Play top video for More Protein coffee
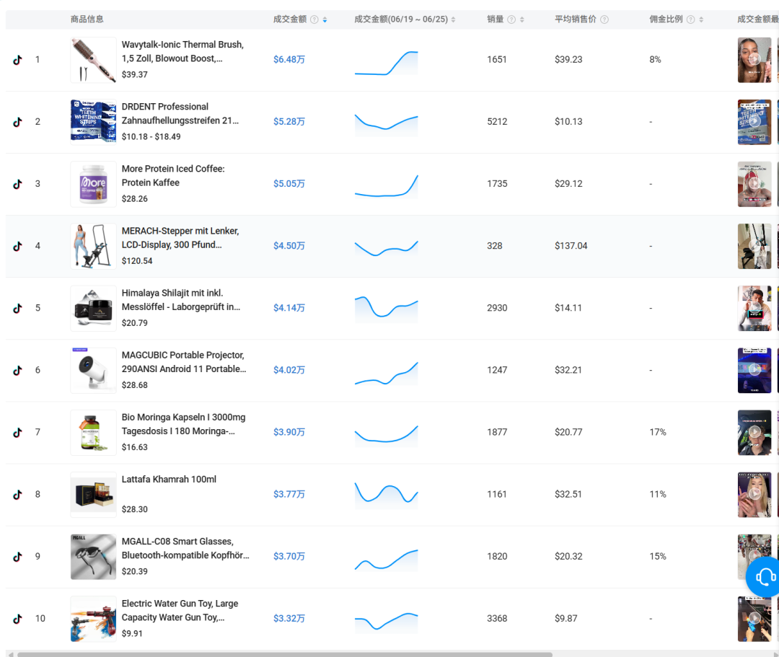This screenshot has width=779, height=657. click(754, 184)
